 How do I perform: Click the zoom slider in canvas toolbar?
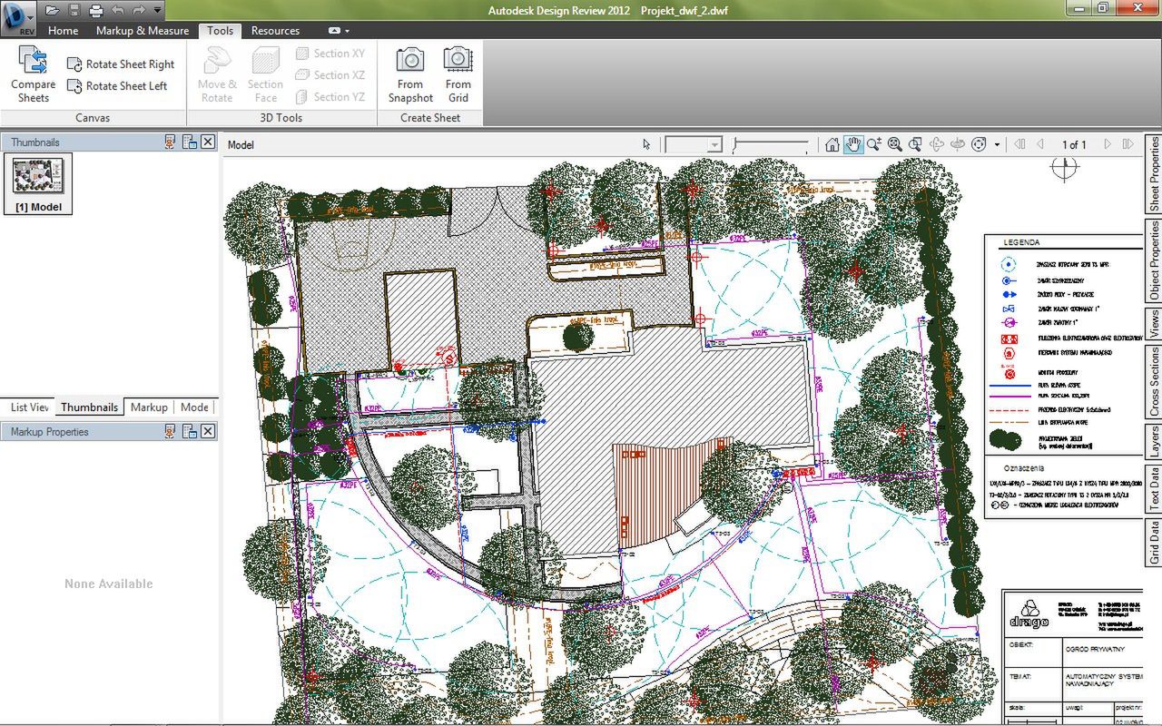pos(770,144)
